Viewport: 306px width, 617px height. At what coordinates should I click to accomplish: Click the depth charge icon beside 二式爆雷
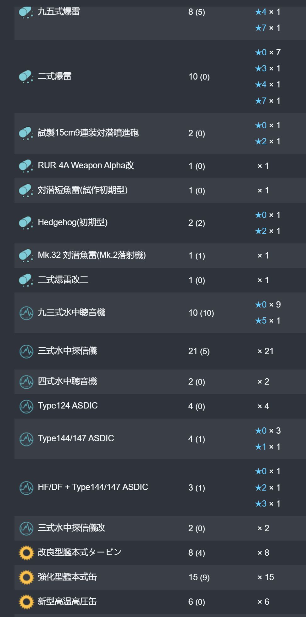pyautogui.click(x=26, y=76)
